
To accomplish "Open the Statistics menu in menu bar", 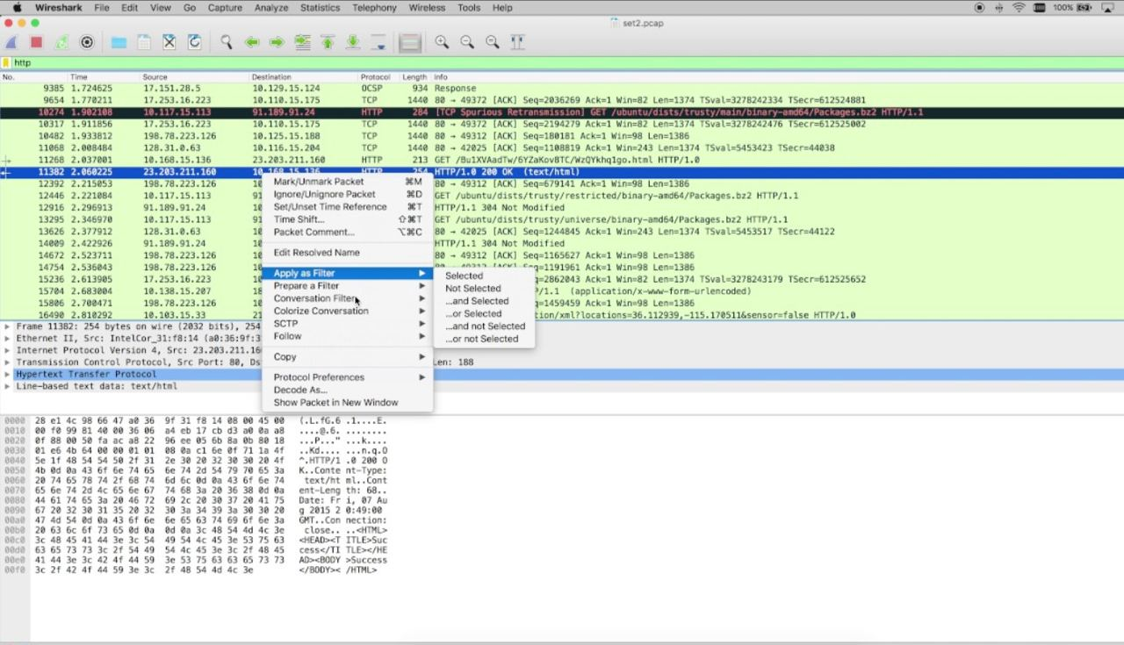I will click(320, 8).
